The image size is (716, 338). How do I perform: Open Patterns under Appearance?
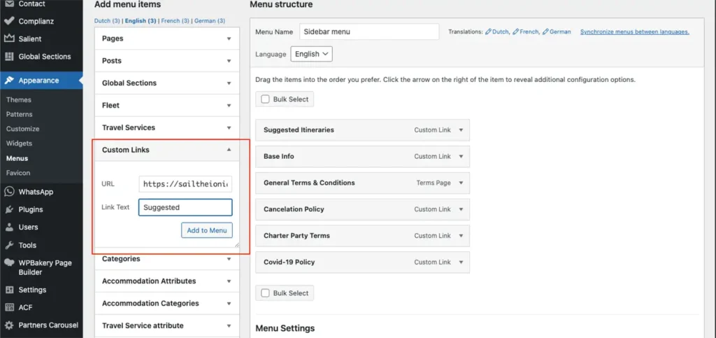click(x=19, y=114)
